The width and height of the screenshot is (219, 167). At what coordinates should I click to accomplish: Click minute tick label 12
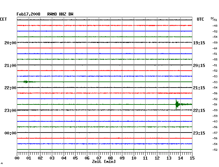pyautogui.click(x=157, y=158)
